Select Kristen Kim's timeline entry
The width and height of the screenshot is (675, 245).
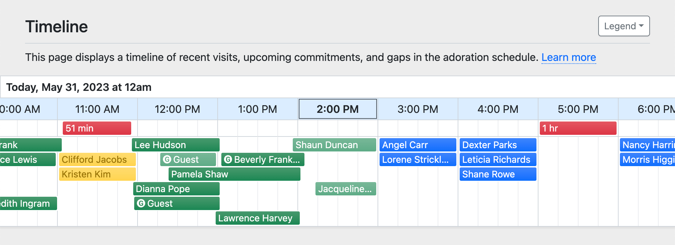97,174
